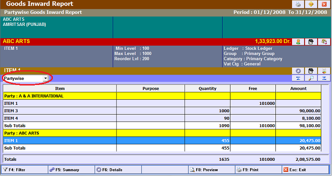Click the printer icon in the title bar

click(298, 4)
